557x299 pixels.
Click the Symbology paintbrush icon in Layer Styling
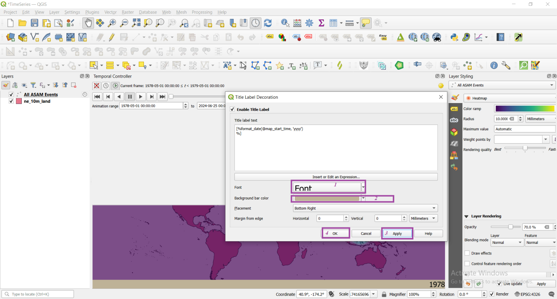coord(454,98)
